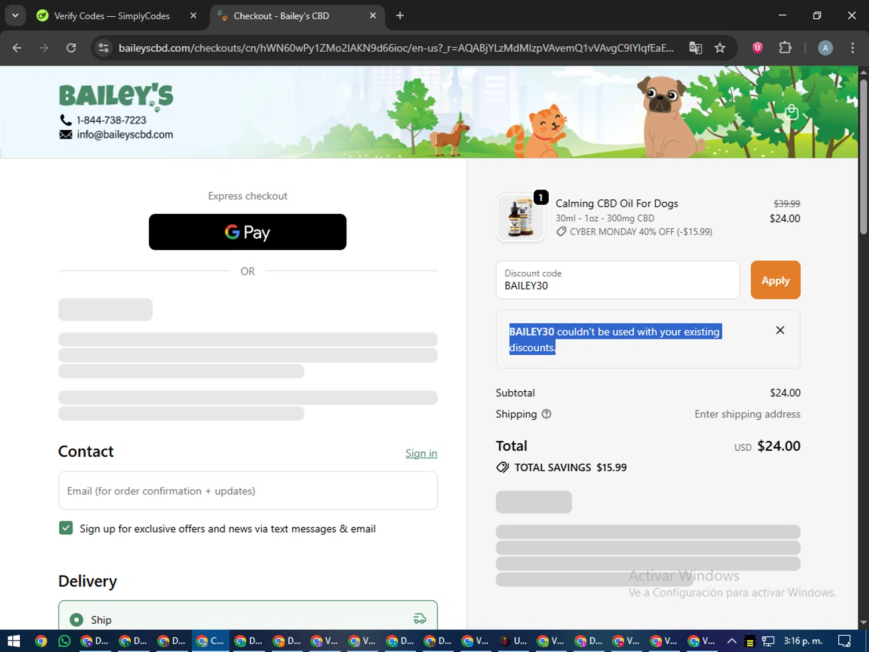The width and height of the screenshot is (869, 652).
Task: Uncheck the exclusive offers signup checkbox
Action: point(66,528)
